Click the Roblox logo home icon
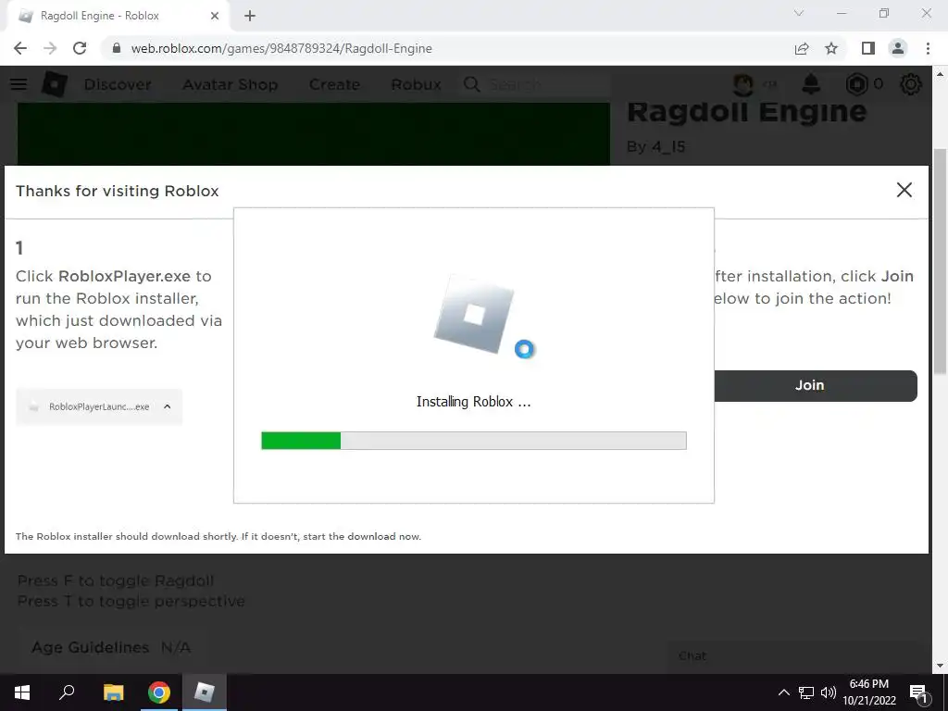The width and height of the screenshot is (948, 711). tap(54, 84)
